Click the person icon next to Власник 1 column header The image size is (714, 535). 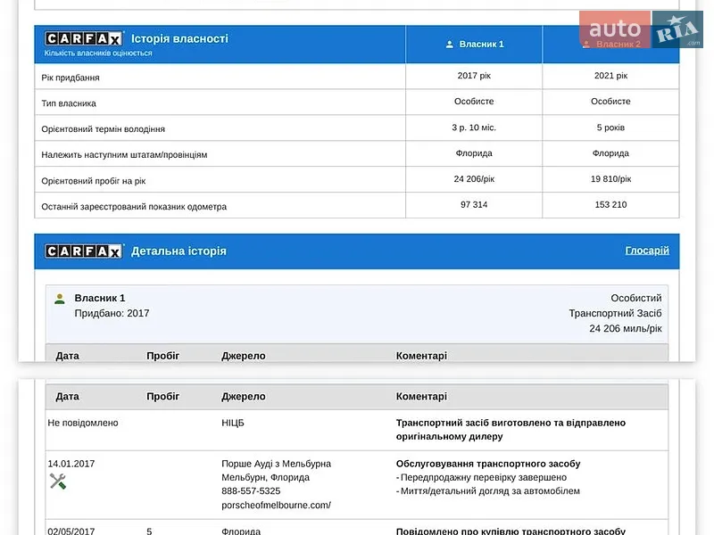[450, 44]
